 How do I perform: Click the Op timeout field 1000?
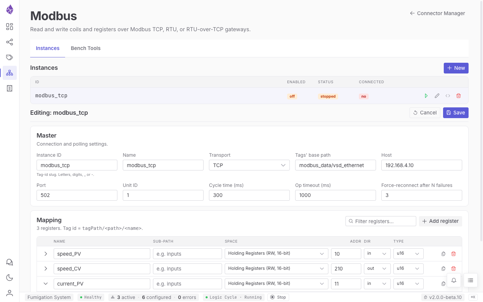point(335,195)
